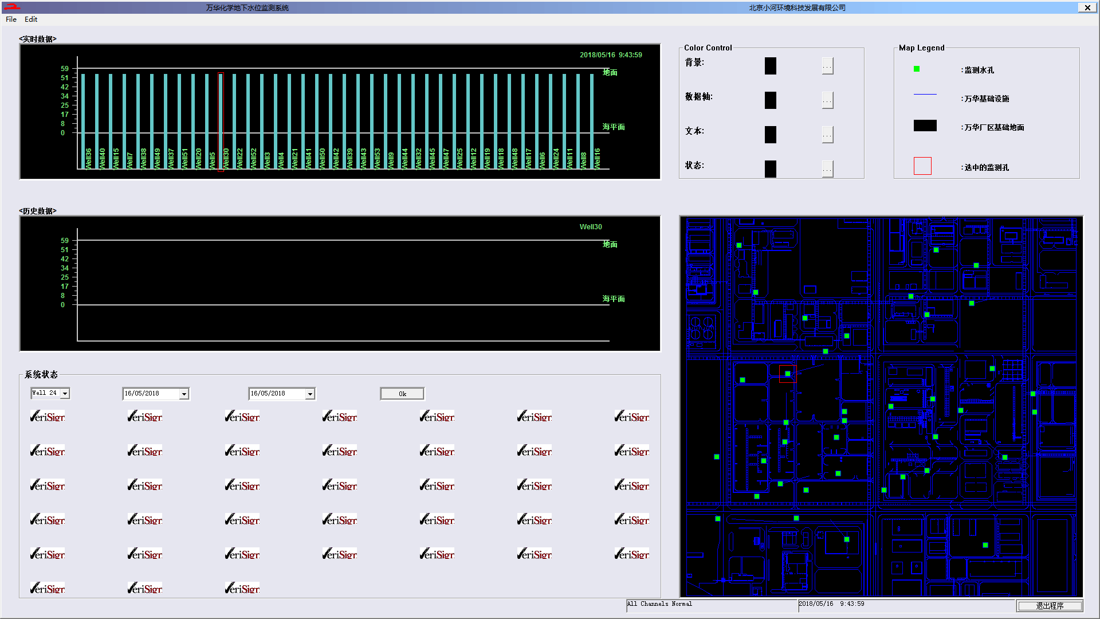Select the red-outlined Well30 bar in realtime chart

(x=221, y=121)
